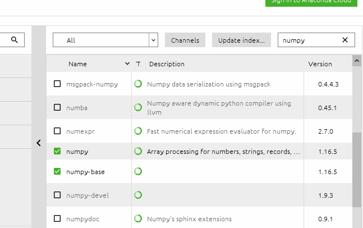Check the msgpack-numpy package checkbox
Image resolution: width=363 pixels, height=228 pixels.
(57, 84)
